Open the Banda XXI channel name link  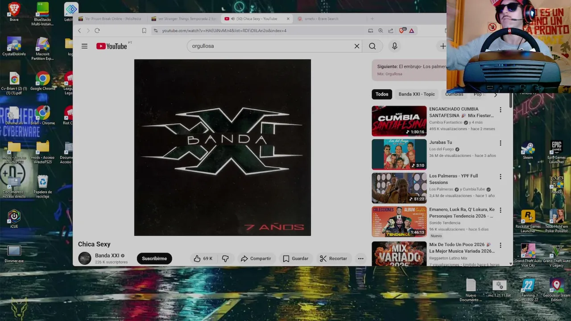(x=107, y=255)
